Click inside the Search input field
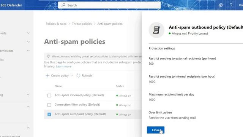Image resolution: width=243 pixels, height=137 pixels. (109, 5)
